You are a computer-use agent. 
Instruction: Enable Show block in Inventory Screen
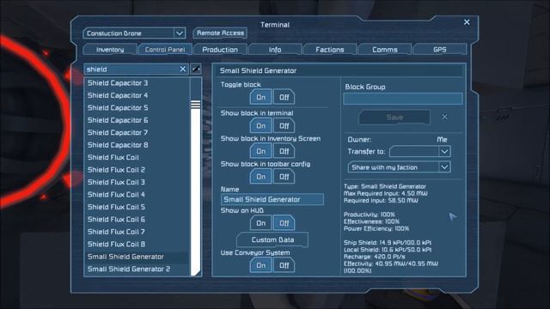tap(260, 151)
